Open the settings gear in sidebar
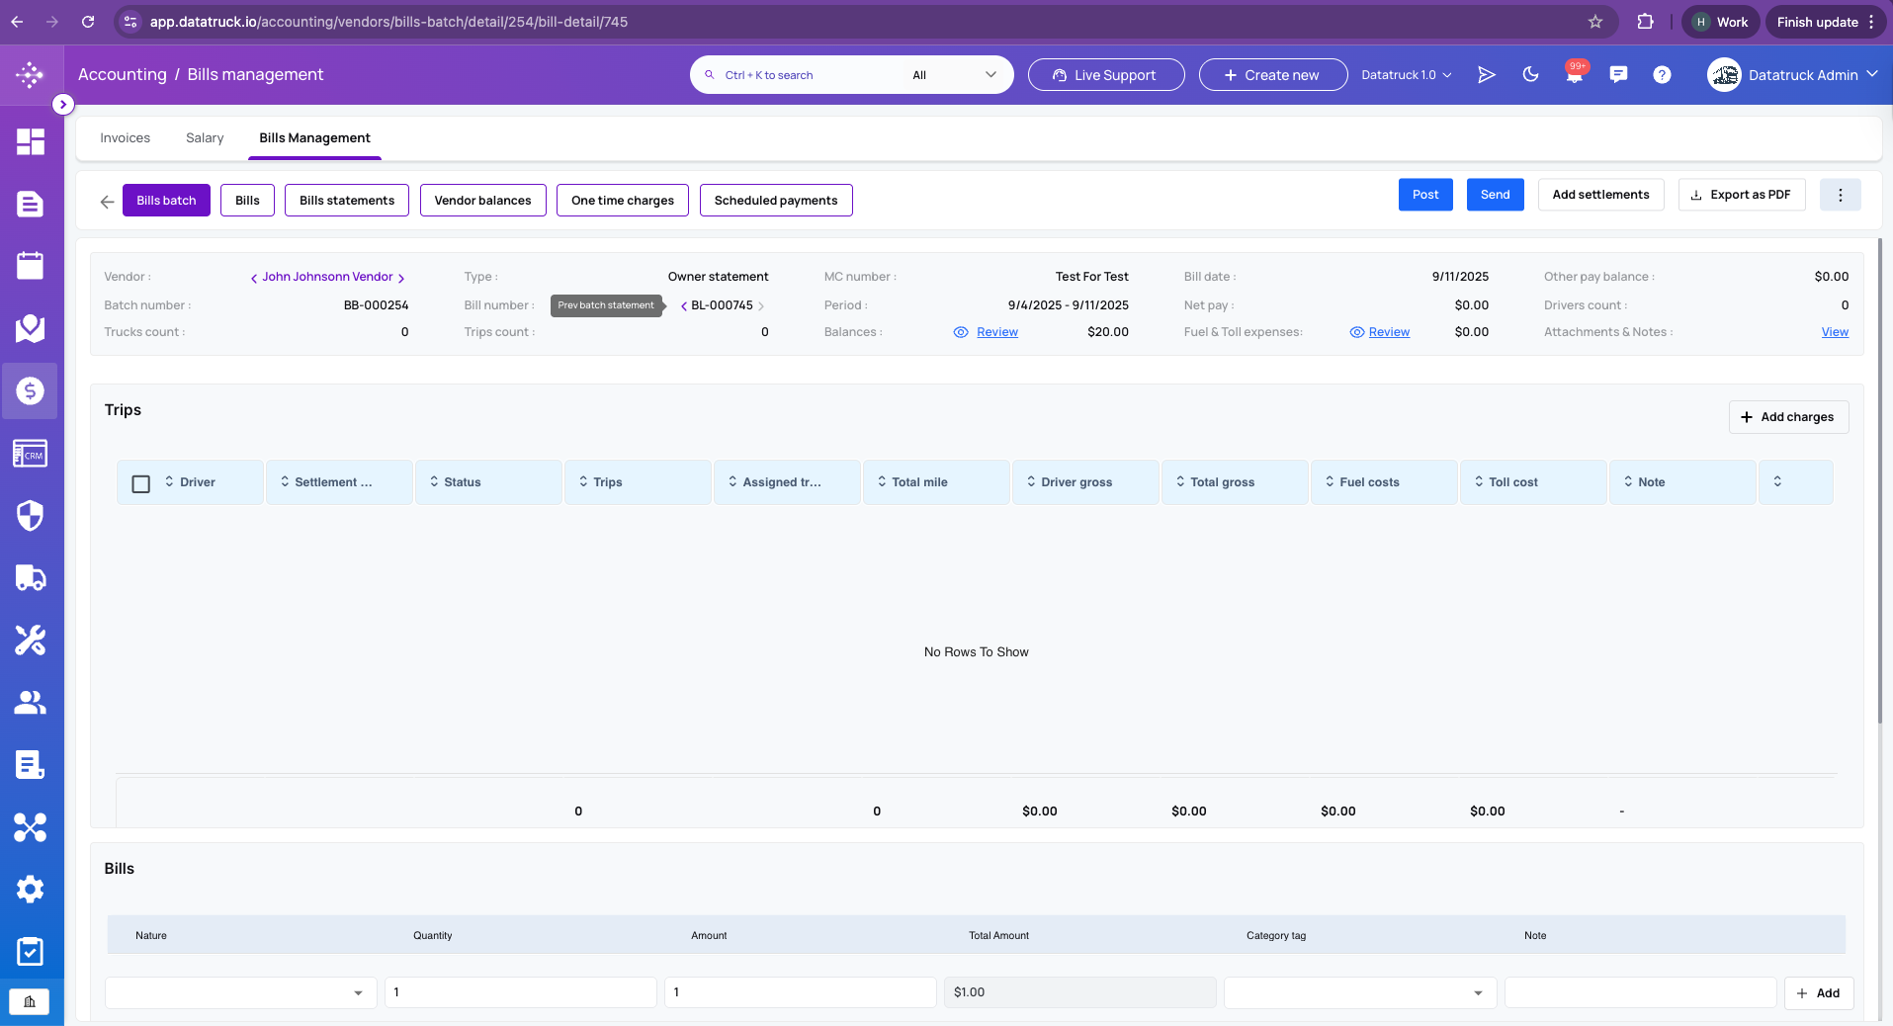Viewport: 1893px width, 1026px height. pyautogui.click(x=30, y=889)
